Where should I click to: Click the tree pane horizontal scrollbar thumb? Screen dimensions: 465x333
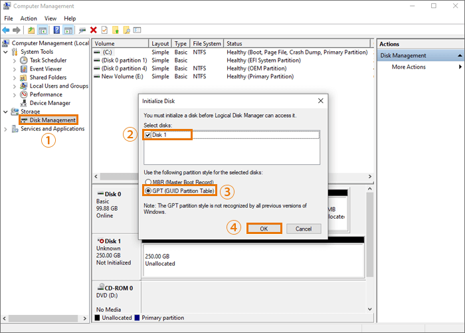pos(44,318)
